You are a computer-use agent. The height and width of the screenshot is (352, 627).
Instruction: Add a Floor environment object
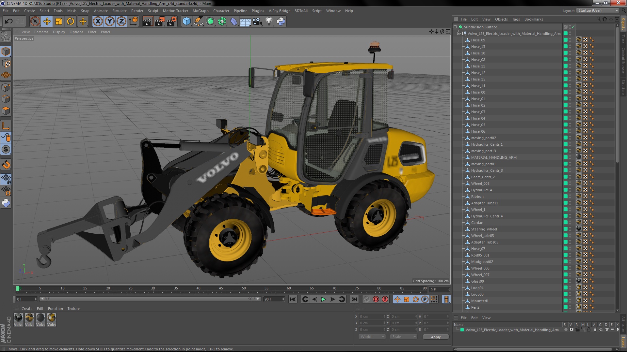coord(245,22)
